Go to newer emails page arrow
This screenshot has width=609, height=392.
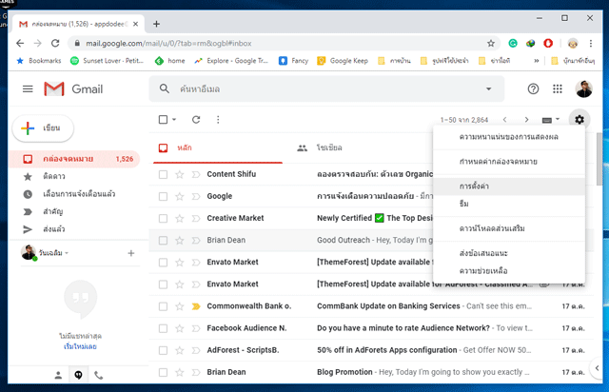pyautogui.click(x=504, y=119)
